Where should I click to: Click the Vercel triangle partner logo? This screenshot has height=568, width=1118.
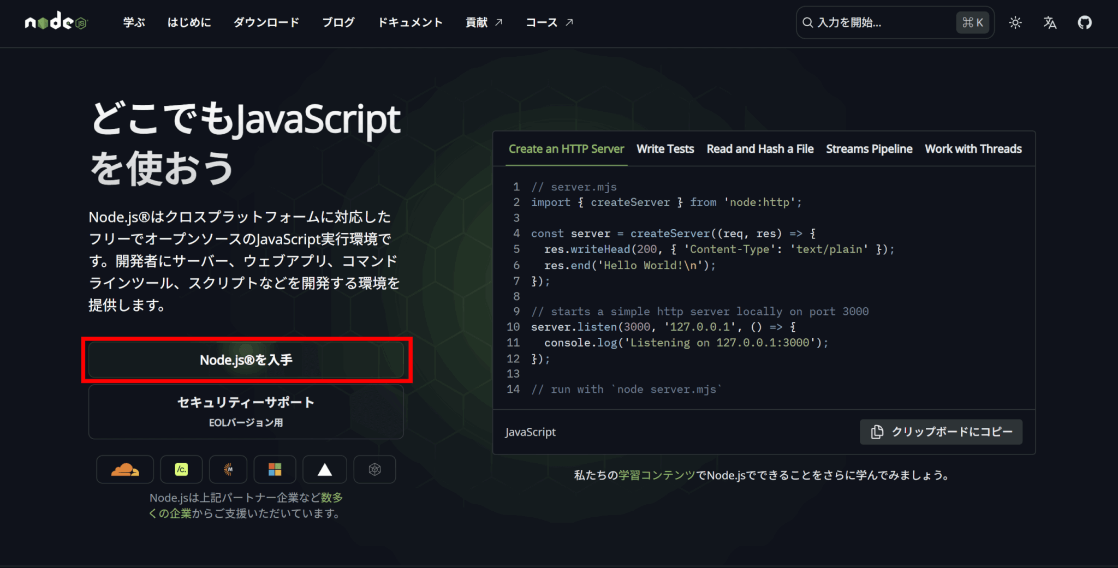[x=325, y=469]
